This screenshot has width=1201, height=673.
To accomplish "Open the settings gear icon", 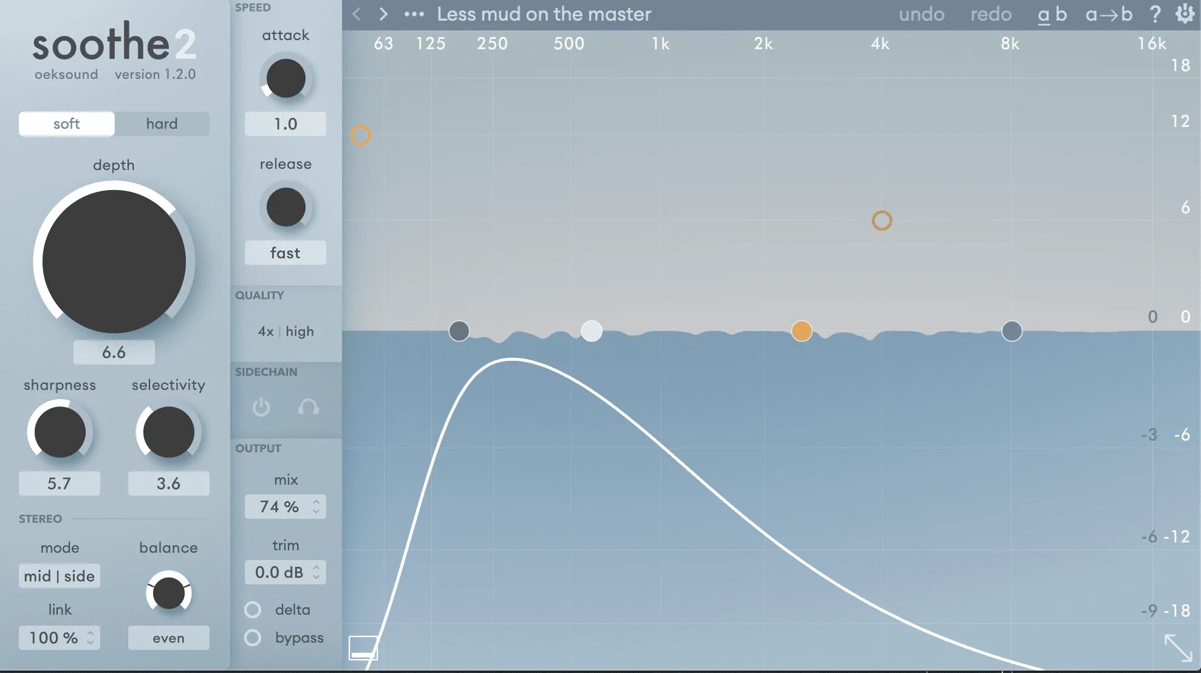I will [1185, 13].
